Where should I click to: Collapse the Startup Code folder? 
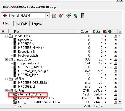(6, 59)
